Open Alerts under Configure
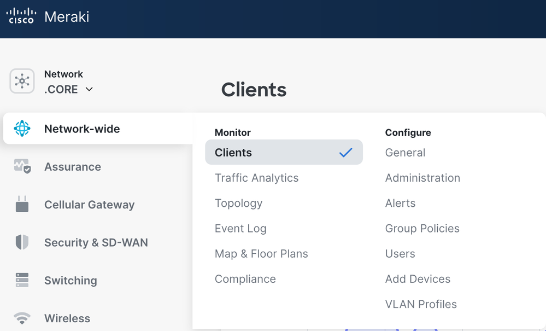 [401, 203]
